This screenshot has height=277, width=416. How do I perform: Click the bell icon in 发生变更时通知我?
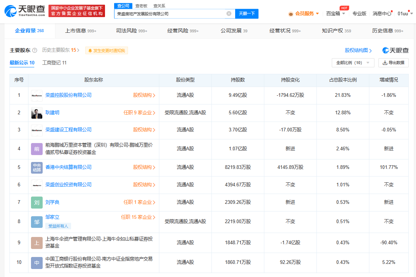90,51
